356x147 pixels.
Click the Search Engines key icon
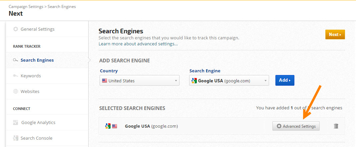(x=15, y=60)
